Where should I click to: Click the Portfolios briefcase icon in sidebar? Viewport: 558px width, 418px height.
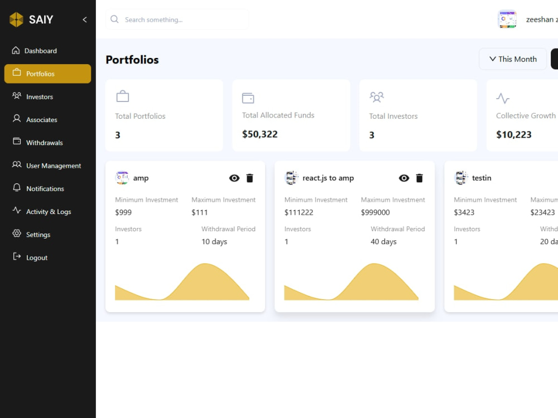(x=17, y=72)
